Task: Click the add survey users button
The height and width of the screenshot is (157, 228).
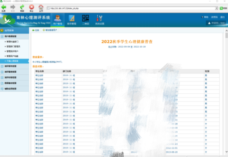Action: point(50,30)
